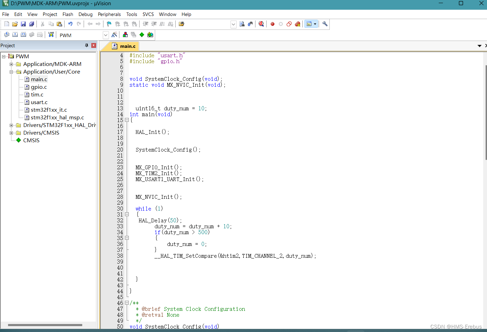Expand the Drivers/CMSIS group

11,133
